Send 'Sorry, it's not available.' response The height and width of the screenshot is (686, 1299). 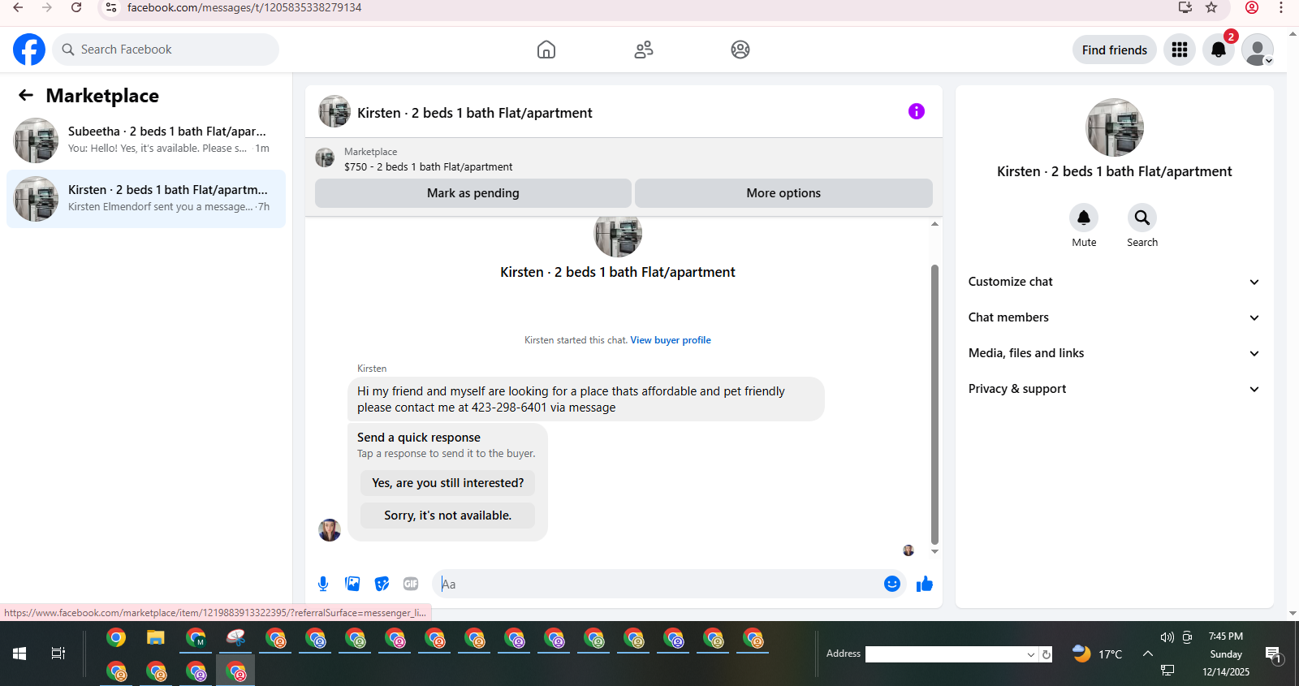448,516
